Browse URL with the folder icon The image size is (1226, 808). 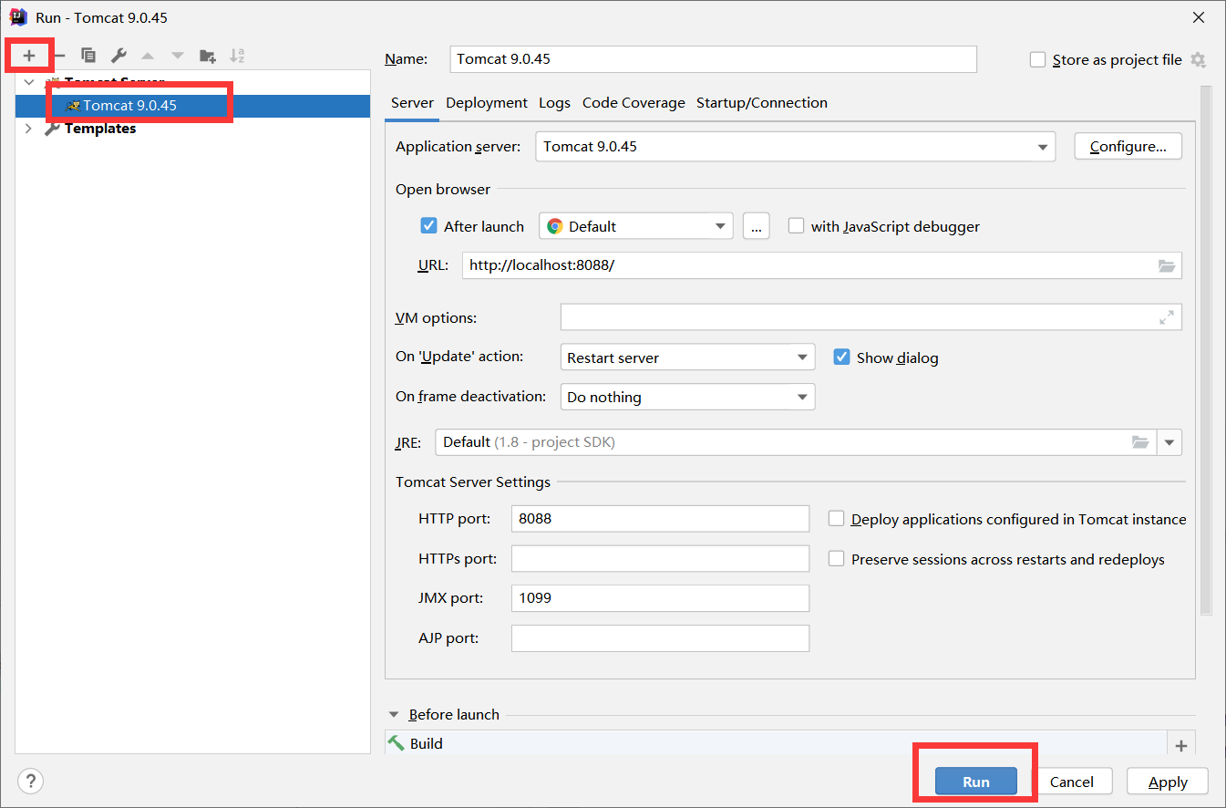1167,266
